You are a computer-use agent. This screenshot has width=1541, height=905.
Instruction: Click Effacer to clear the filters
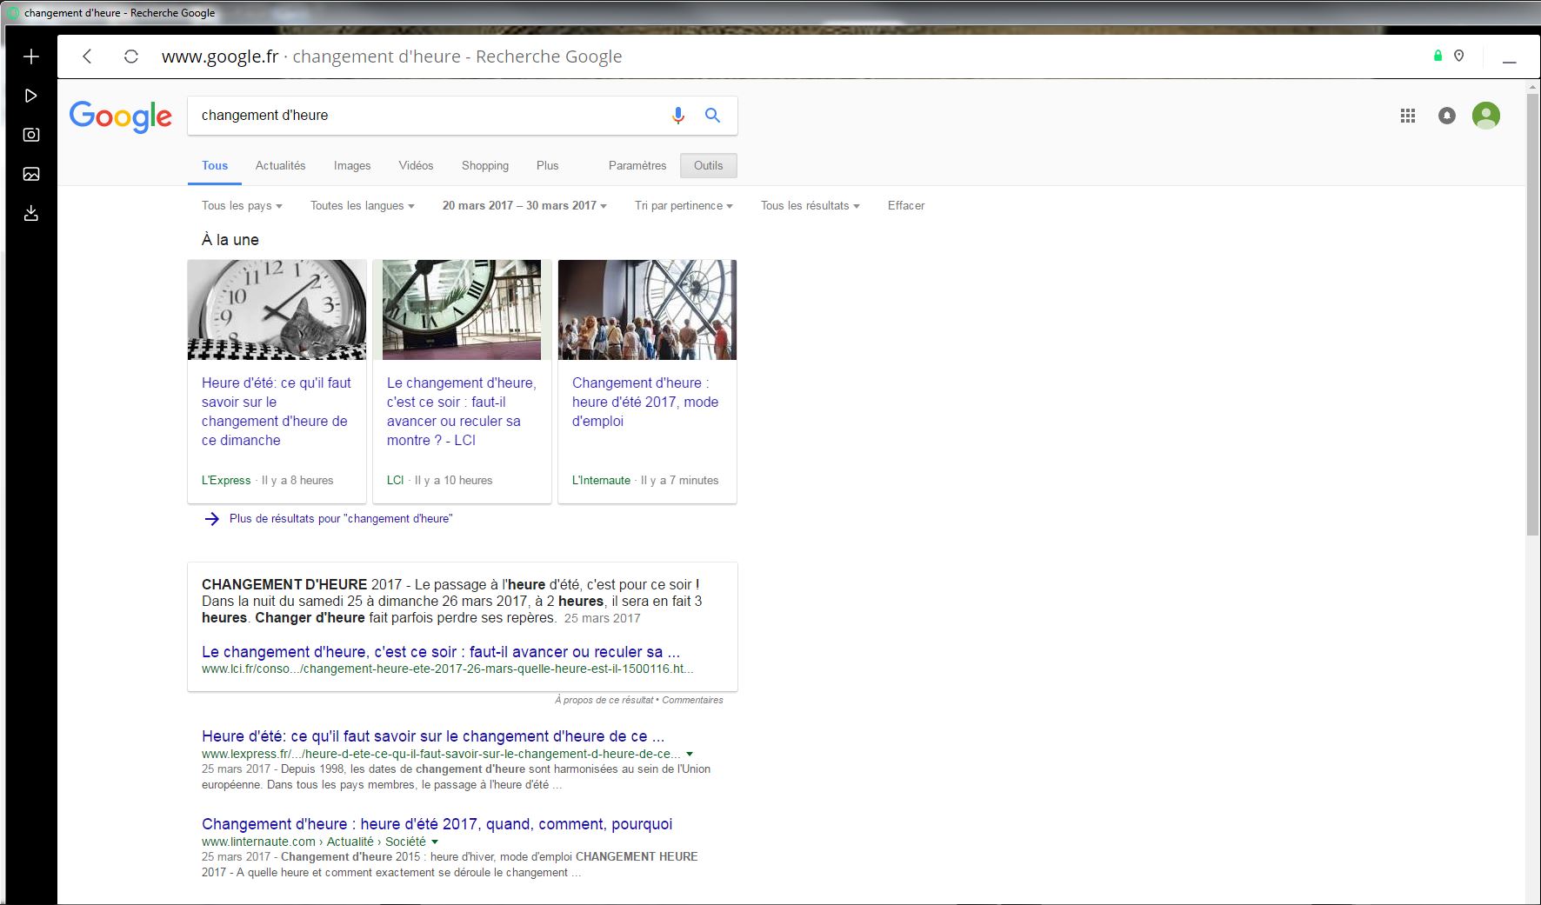(x=905, y=206)
